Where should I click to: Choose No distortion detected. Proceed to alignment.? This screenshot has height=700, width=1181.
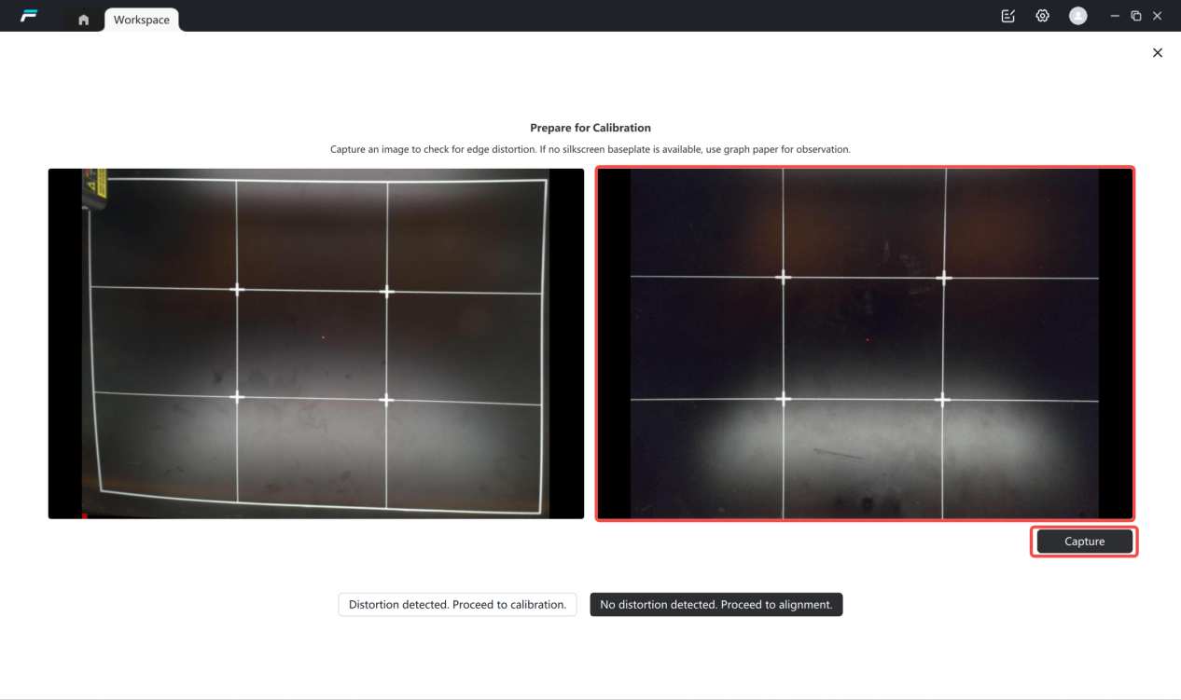[x=716, y=605]
